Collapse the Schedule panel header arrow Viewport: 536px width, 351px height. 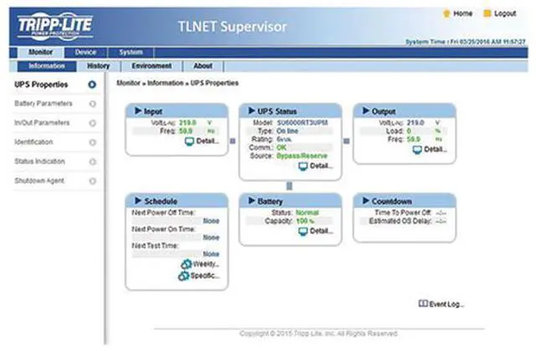point(137,201)
